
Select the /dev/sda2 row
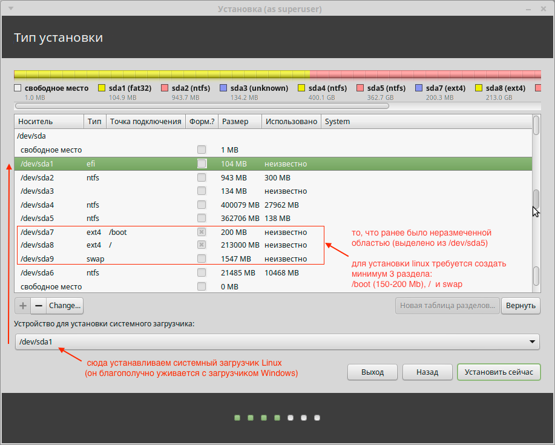tap(273, 177)
